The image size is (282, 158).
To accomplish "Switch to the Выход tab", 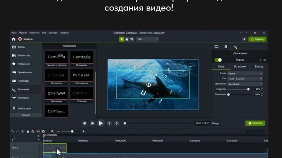I will 259,66.
